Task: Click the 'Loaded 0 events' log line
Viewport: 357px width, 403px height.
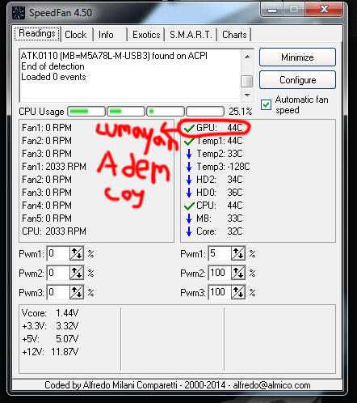Action: click(x=53, y=77)
